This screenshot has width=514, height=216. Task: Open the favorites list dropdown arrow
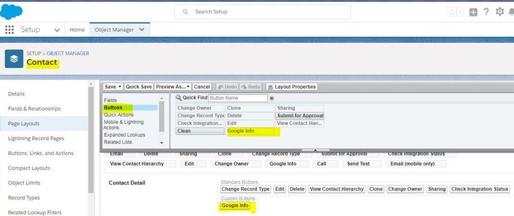pos(460,12)
